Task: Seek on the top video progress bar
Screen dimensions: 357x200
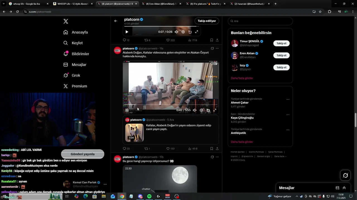Action: pos(162,27)
